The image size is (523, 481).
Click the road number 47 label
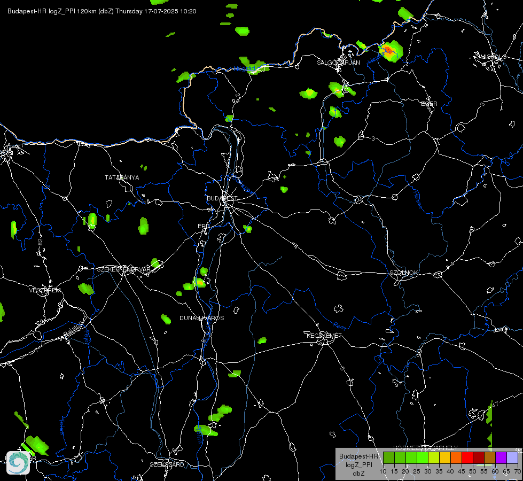[x=495, y=405]
